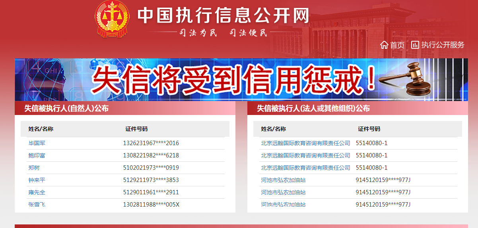Image resolution: width=478 pixels, height=228 pixels.
Task: Click the house icon beside 首页
Action: click(x=384, y=45)
